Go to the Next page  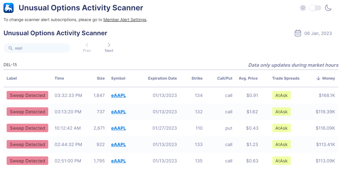109,48
